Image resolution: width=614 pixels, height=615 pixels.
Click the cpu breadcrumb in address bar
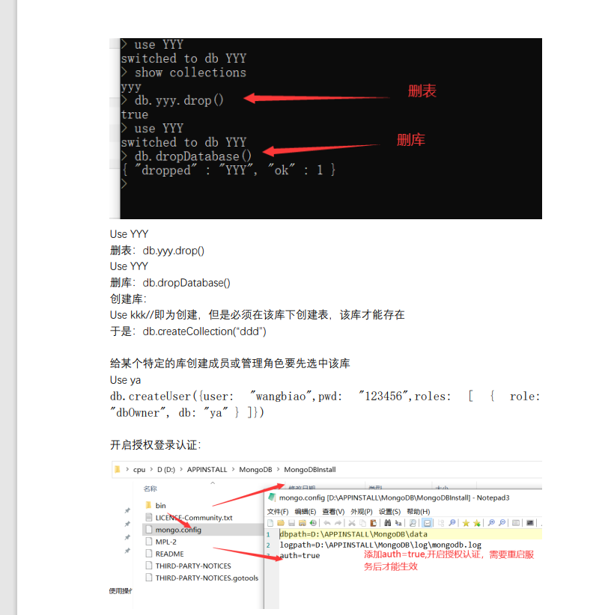(139, 470)
